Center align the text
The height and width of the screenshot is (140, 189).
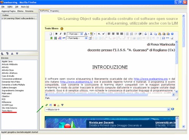(x=113, y=34)
